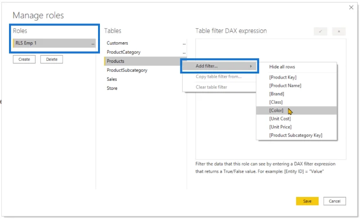The height and width of the screenshot is (220, 360).
Task: Add filter on [Product Key] column
Action: click(297, 77)
